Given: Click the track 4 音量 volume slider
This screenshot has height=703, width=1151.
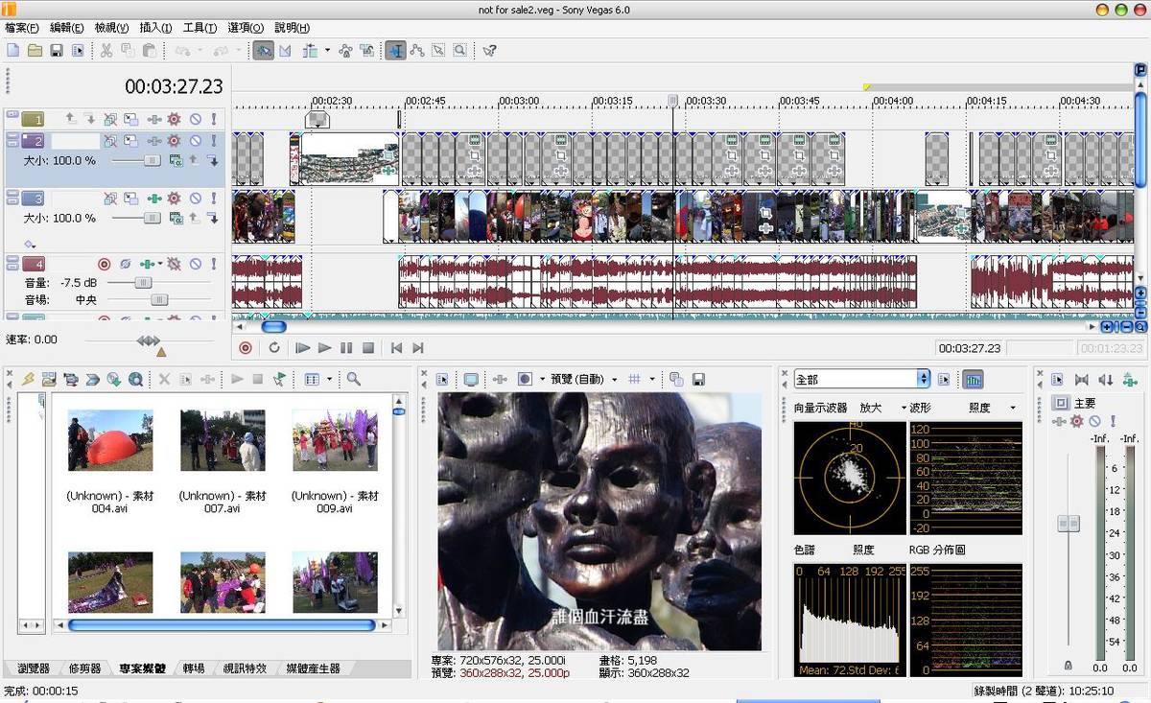Looking at the screenshot, I should [x=143, y=283].
